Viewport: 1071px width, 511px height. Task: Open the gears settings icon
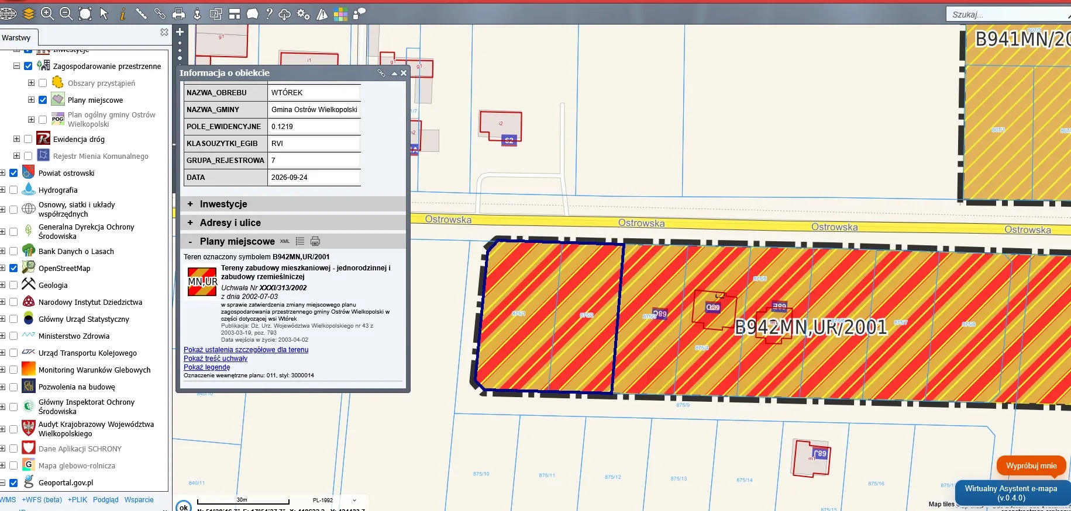[304, 14]
